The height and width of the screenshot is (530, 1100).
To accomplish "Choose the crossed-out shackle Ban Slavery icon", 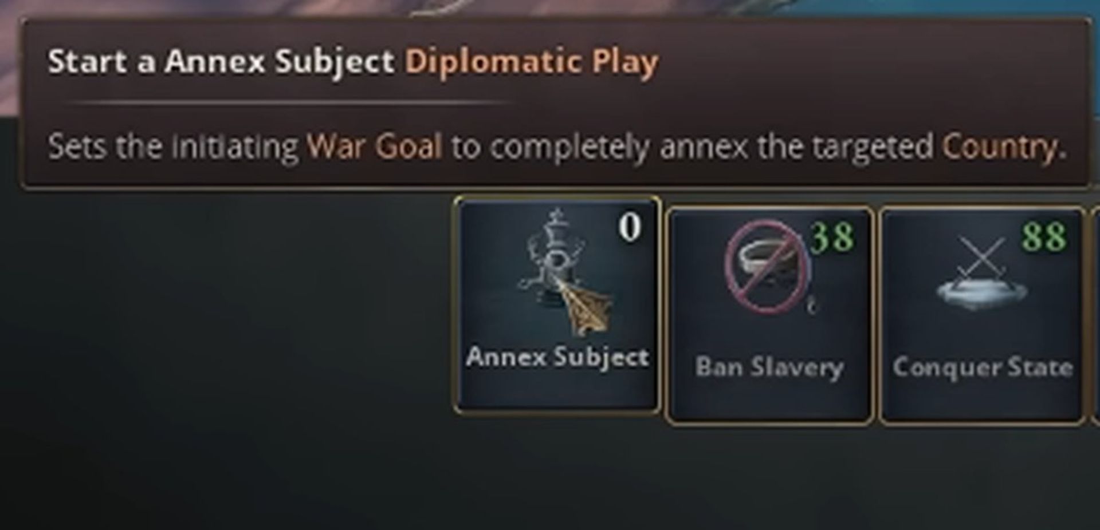I will point(768,267).
